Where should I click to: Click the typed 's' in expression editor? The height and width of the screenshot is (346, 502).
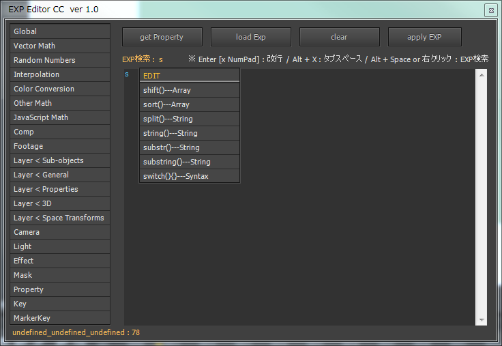pyautogui.click(x=127, y=74)
